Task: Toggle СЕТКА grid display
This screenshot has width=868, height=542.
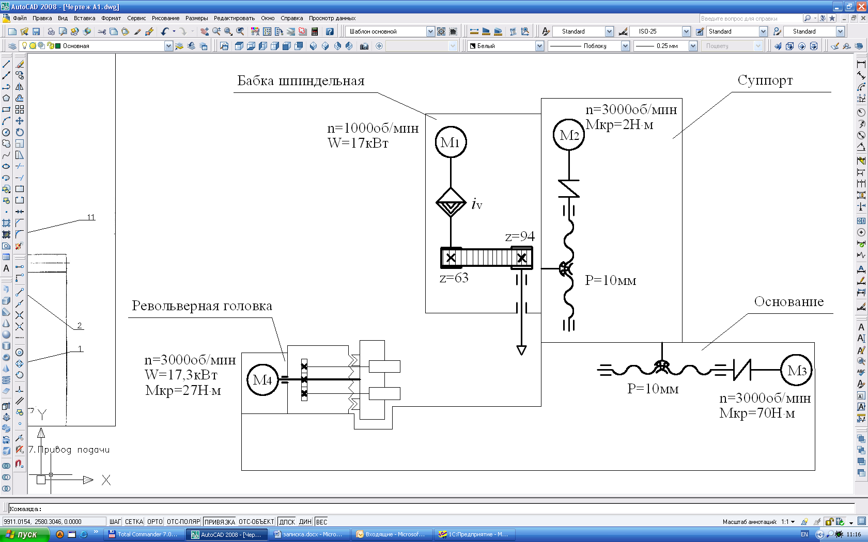Action: click(x=134, y=522)
